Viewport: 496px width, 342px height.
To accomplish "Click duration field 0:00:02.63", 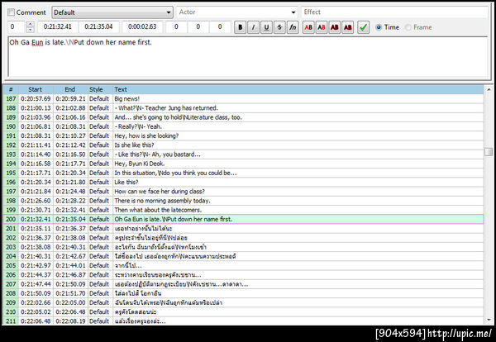I will tap(142, 27).
